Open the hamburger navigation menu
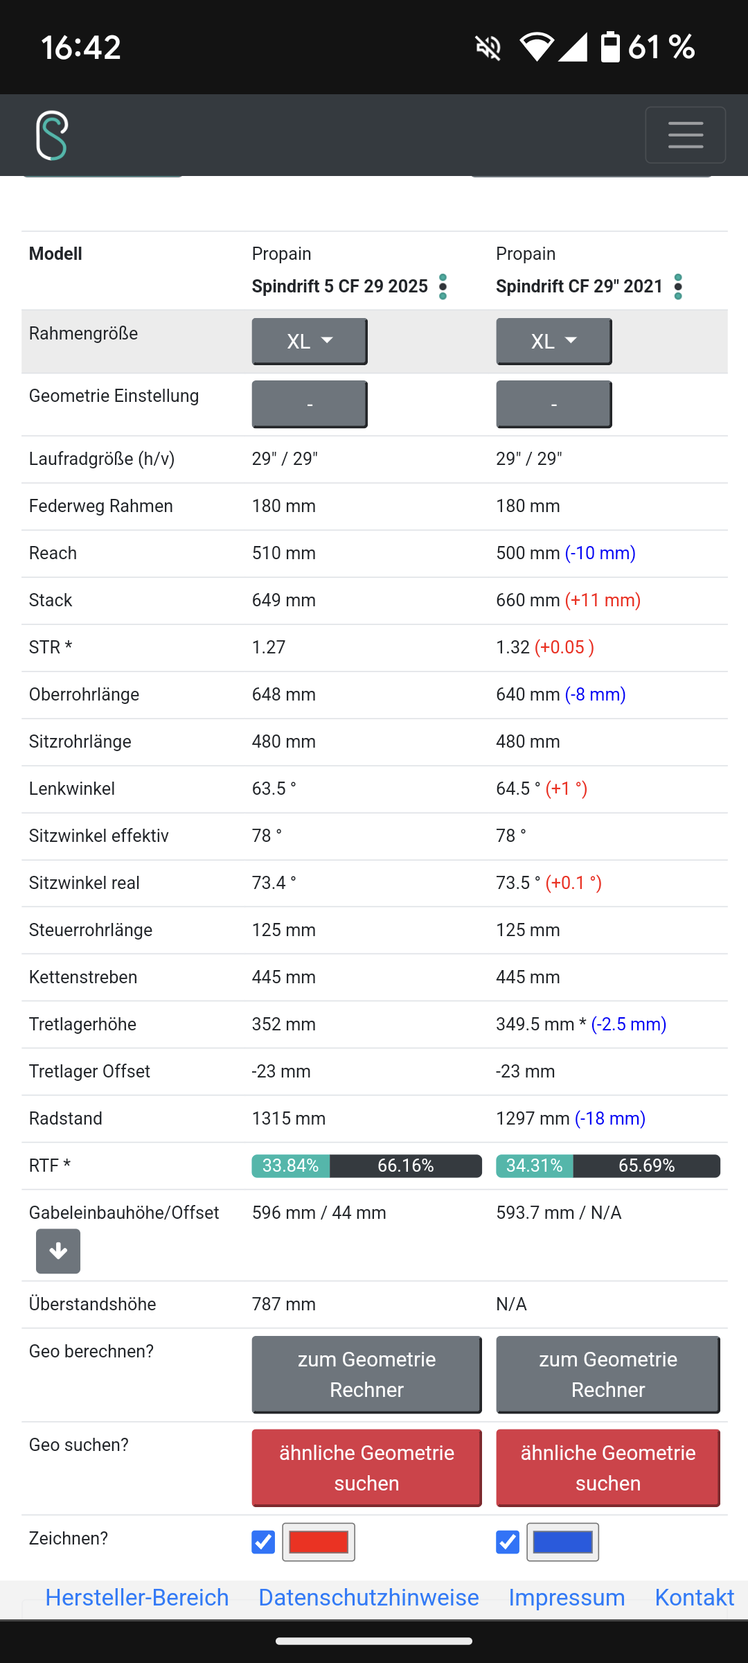The height and width of the screenshot is (1663, 748). [685, 135]
